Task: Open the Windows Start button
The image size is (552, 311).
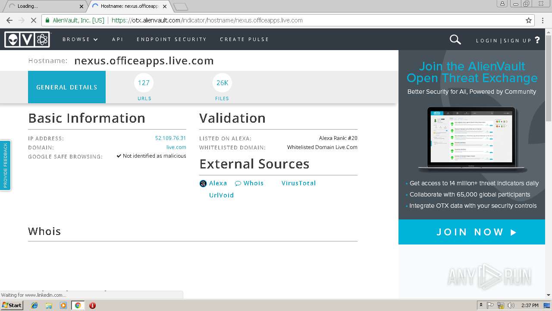Action: coord(12,305)
